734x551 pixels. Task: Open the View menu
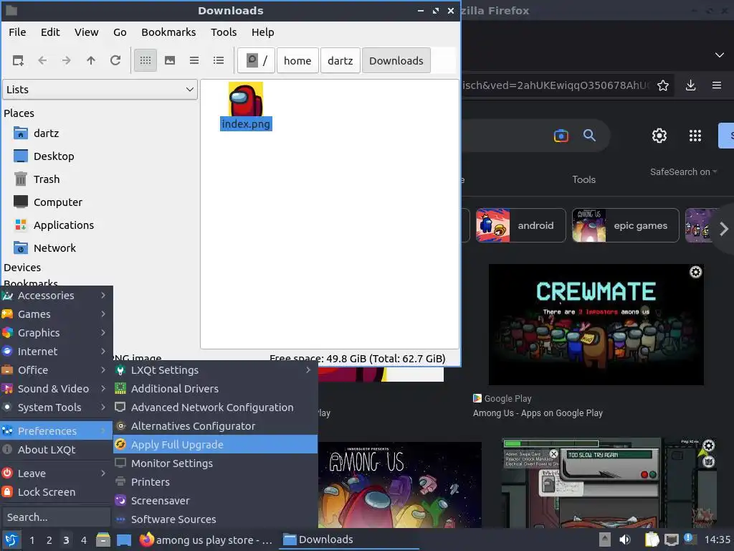point(87,32)
